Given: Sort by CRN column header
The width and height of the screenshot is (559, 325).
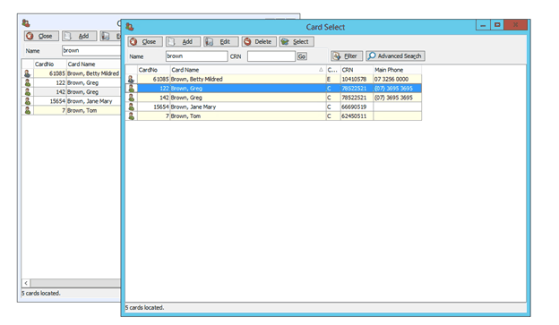Looking at the screenshot, I should [x=357, y=70].
